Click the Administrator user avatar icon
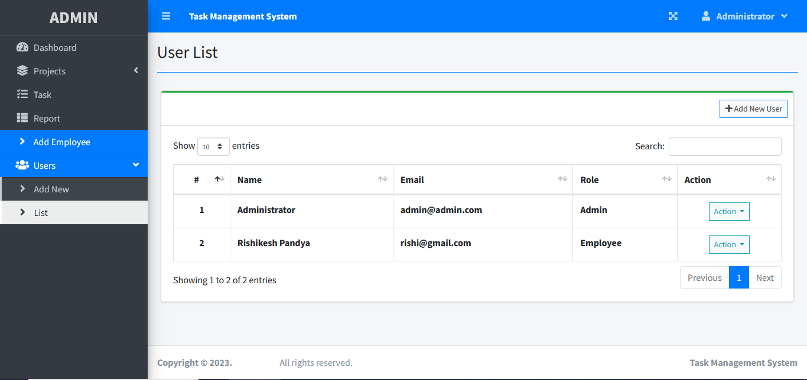Viewport: 807px width, 380px height. 705,17
